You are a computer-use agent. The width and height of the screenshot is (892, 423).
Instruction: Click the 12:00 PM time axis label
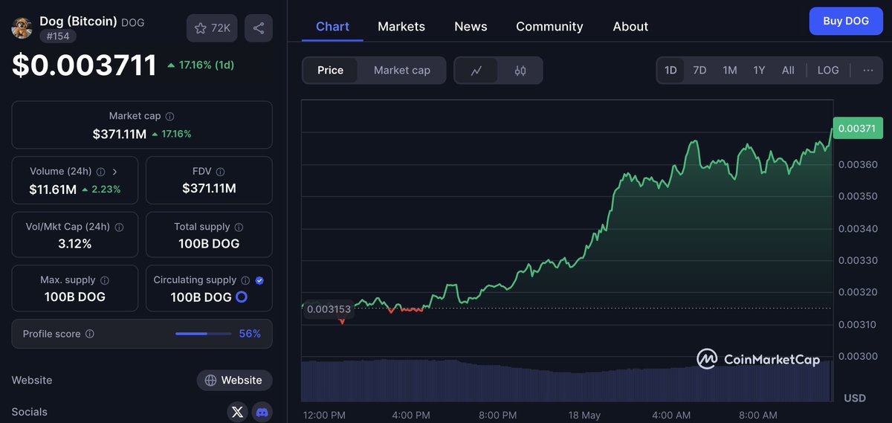(x=324, y=415)
